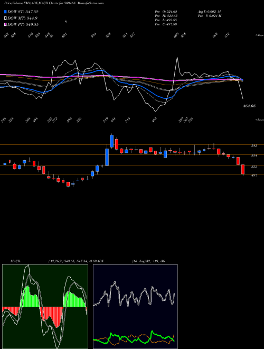Select the 'DOW ST: 547.52' legend label

(23, 12)
